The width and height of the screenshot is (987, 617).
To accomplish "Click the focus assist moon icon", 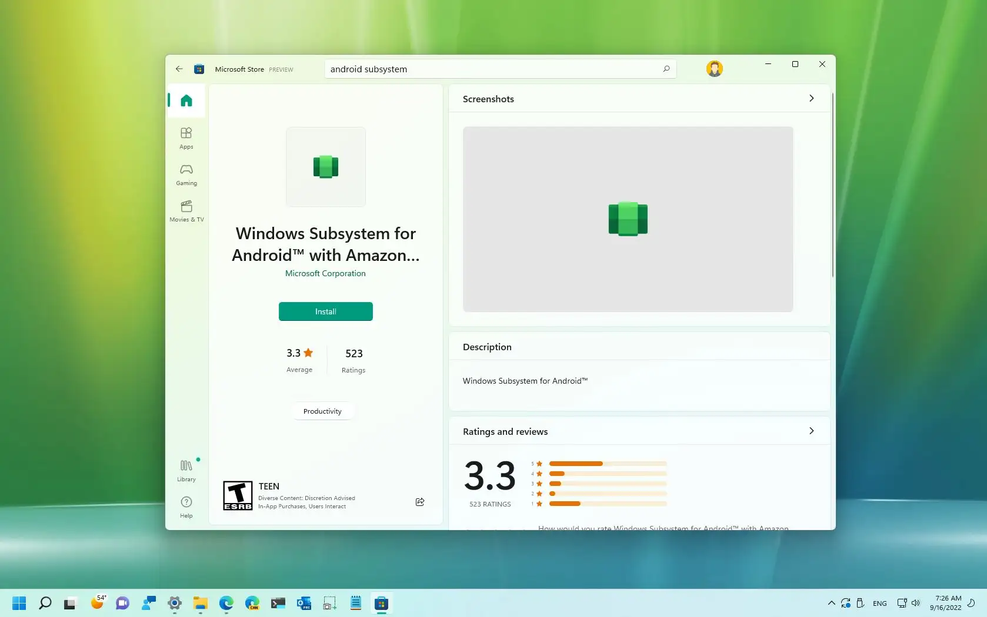I will [x=972, y=603].
